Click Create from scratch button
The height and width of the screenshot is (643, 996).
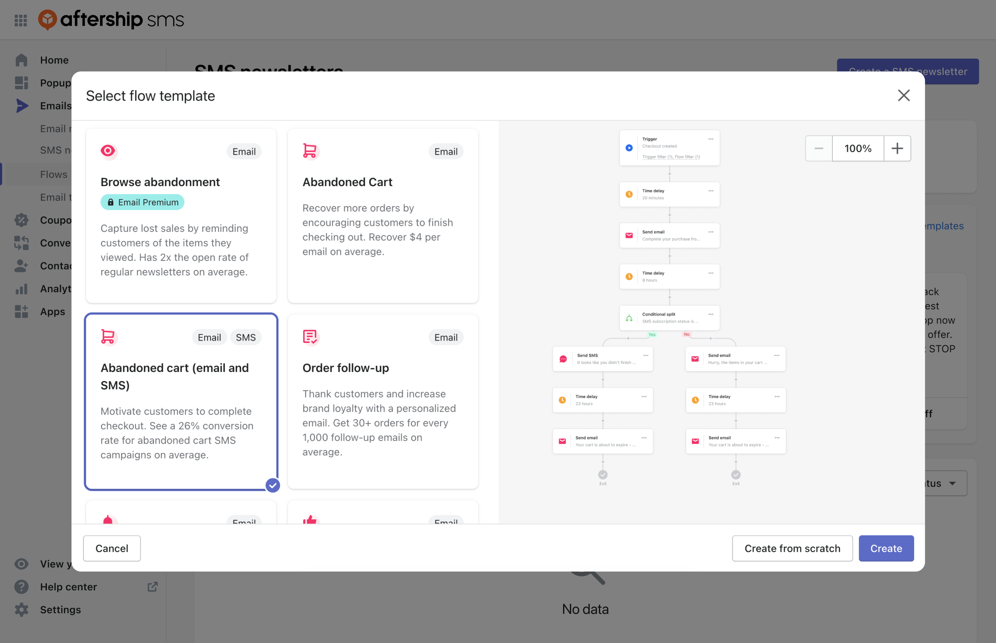(792, 548)
